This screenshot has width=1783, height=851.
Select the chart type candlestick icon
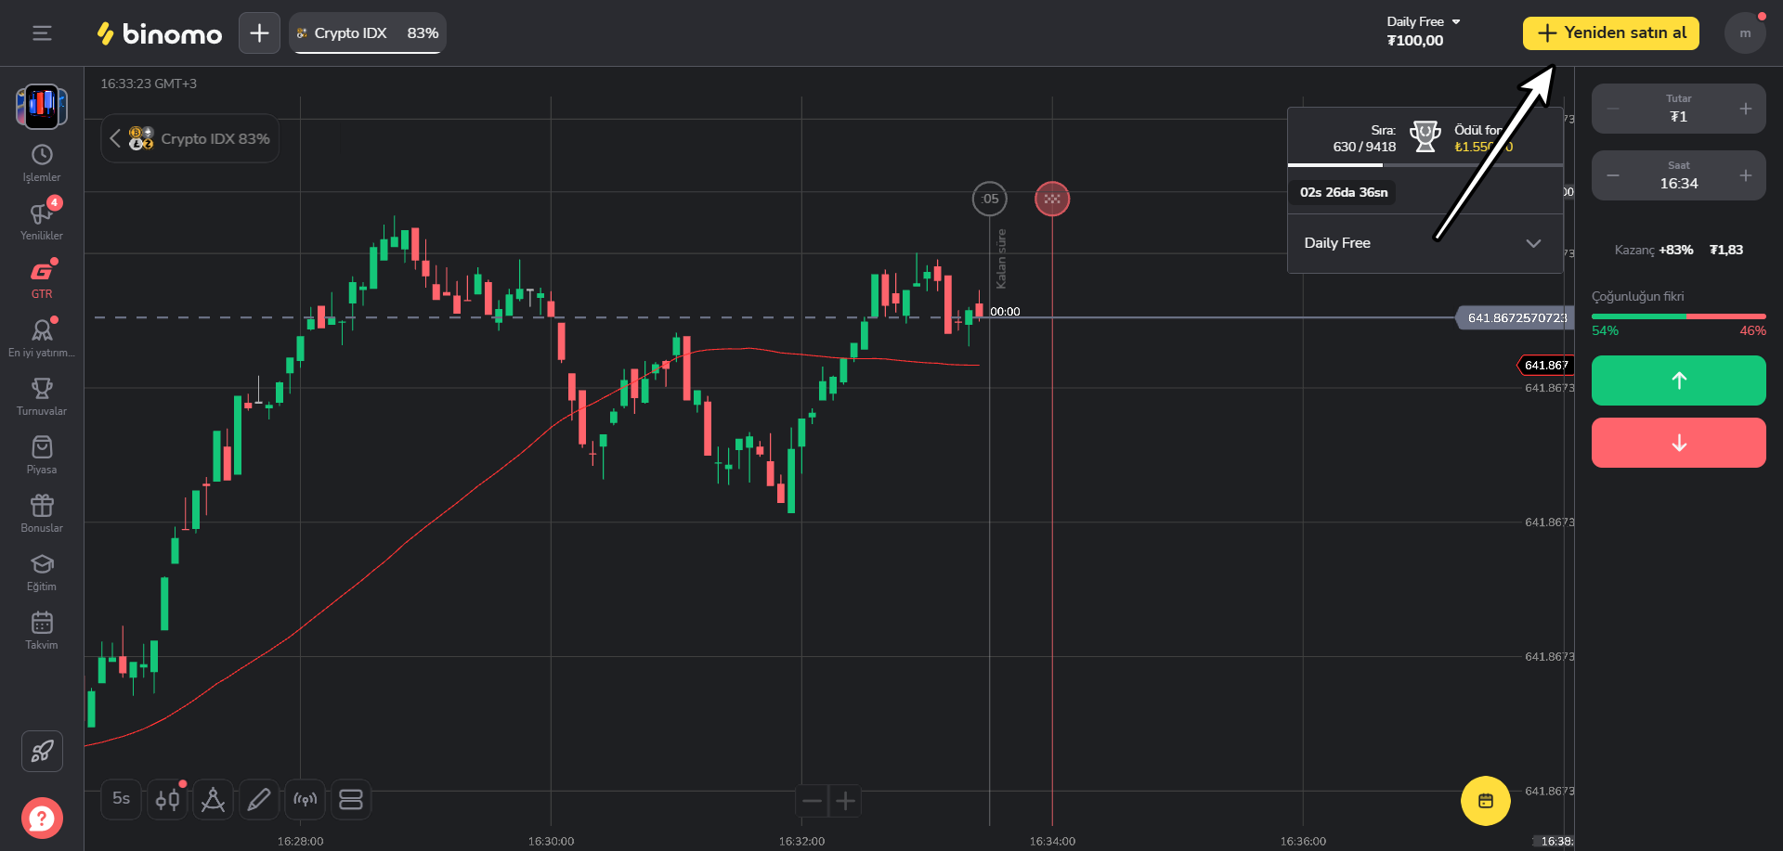[x=168, y=799]
